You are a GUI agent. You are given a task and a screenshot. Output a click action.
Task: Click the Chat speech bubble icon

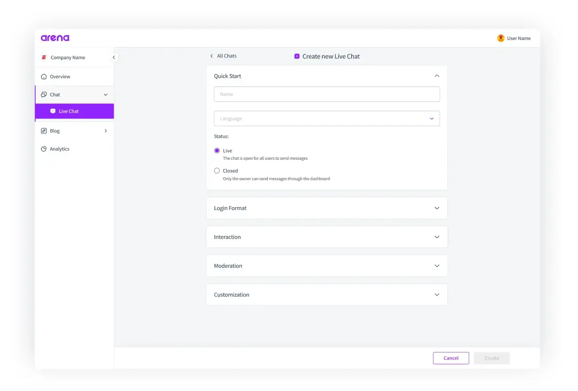coord(44,94)
